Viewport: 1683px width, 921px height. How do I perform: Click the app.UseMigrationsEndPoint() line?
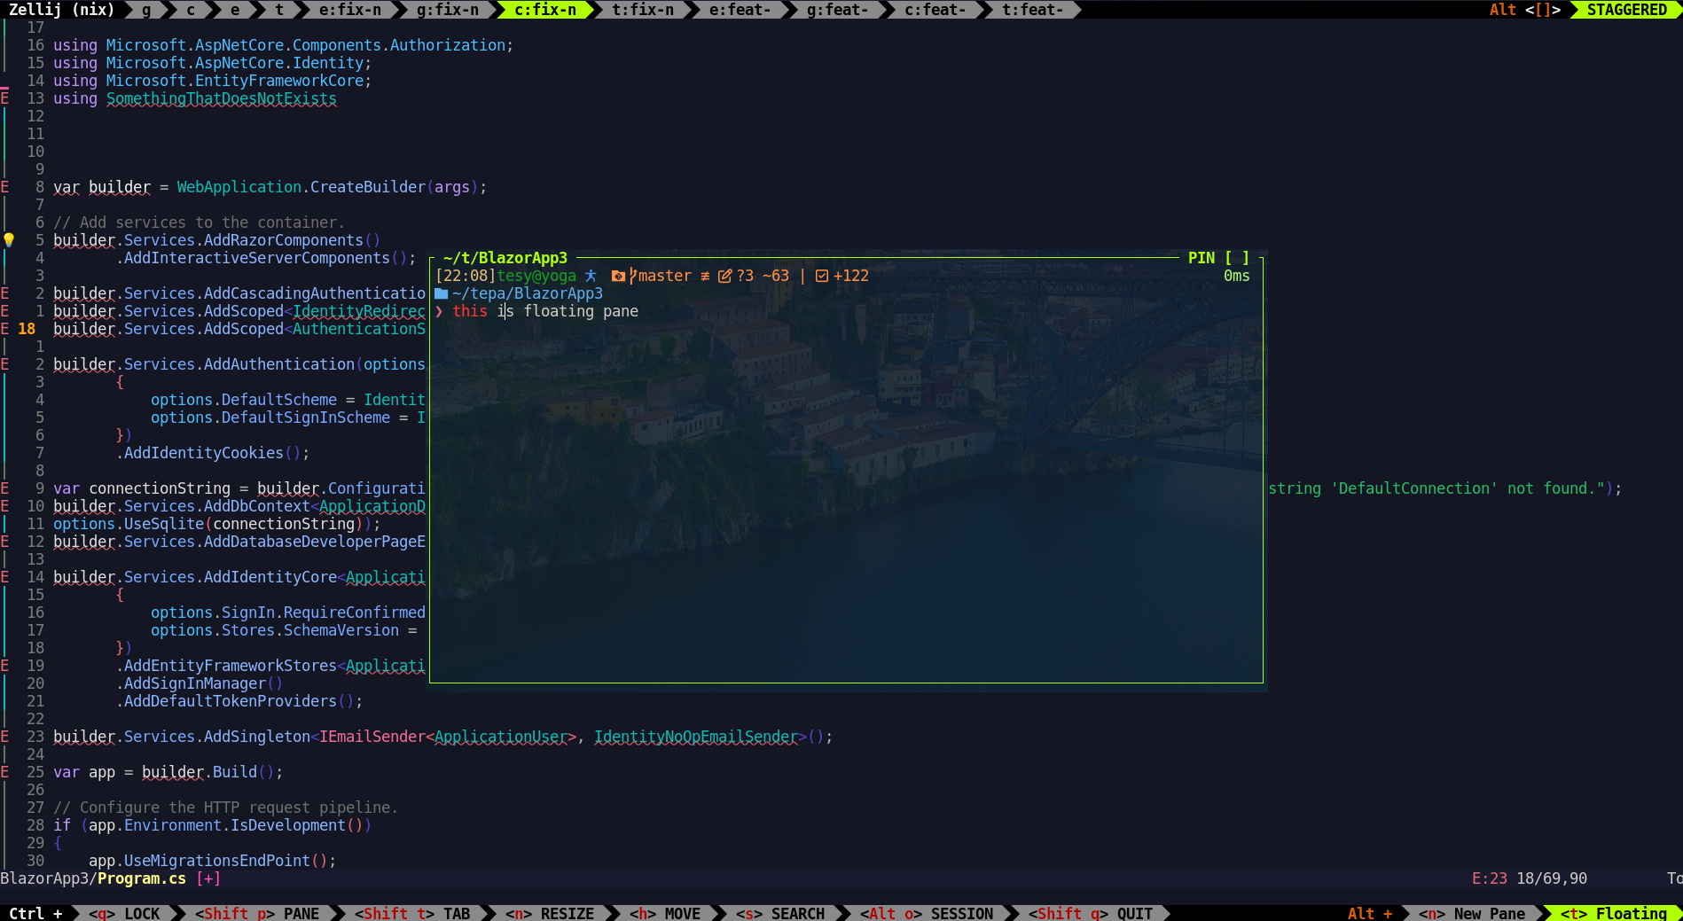tap(213, 861)
